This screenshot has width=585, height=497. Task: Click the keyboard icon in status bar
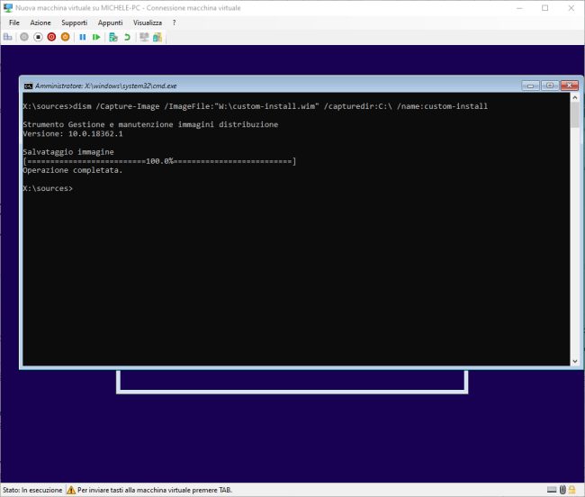(552, 490)
